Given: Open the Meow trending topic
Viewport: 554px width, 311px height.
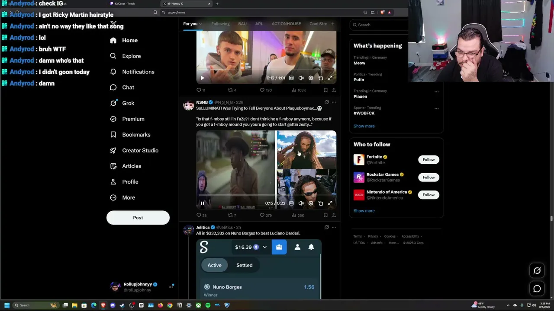Looking at the screenshot, I should 359,63.
